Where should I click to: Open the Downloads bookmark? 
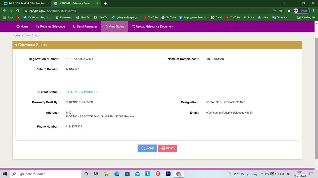tap(64, 17)
